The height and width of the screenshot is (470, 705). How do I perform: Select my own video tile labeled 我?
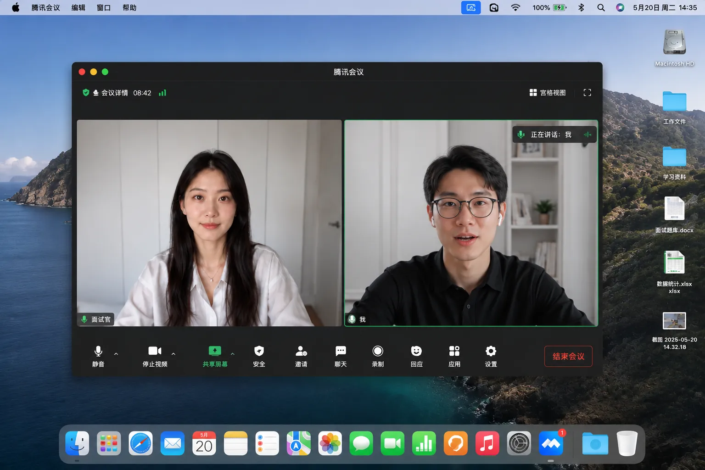471,223
